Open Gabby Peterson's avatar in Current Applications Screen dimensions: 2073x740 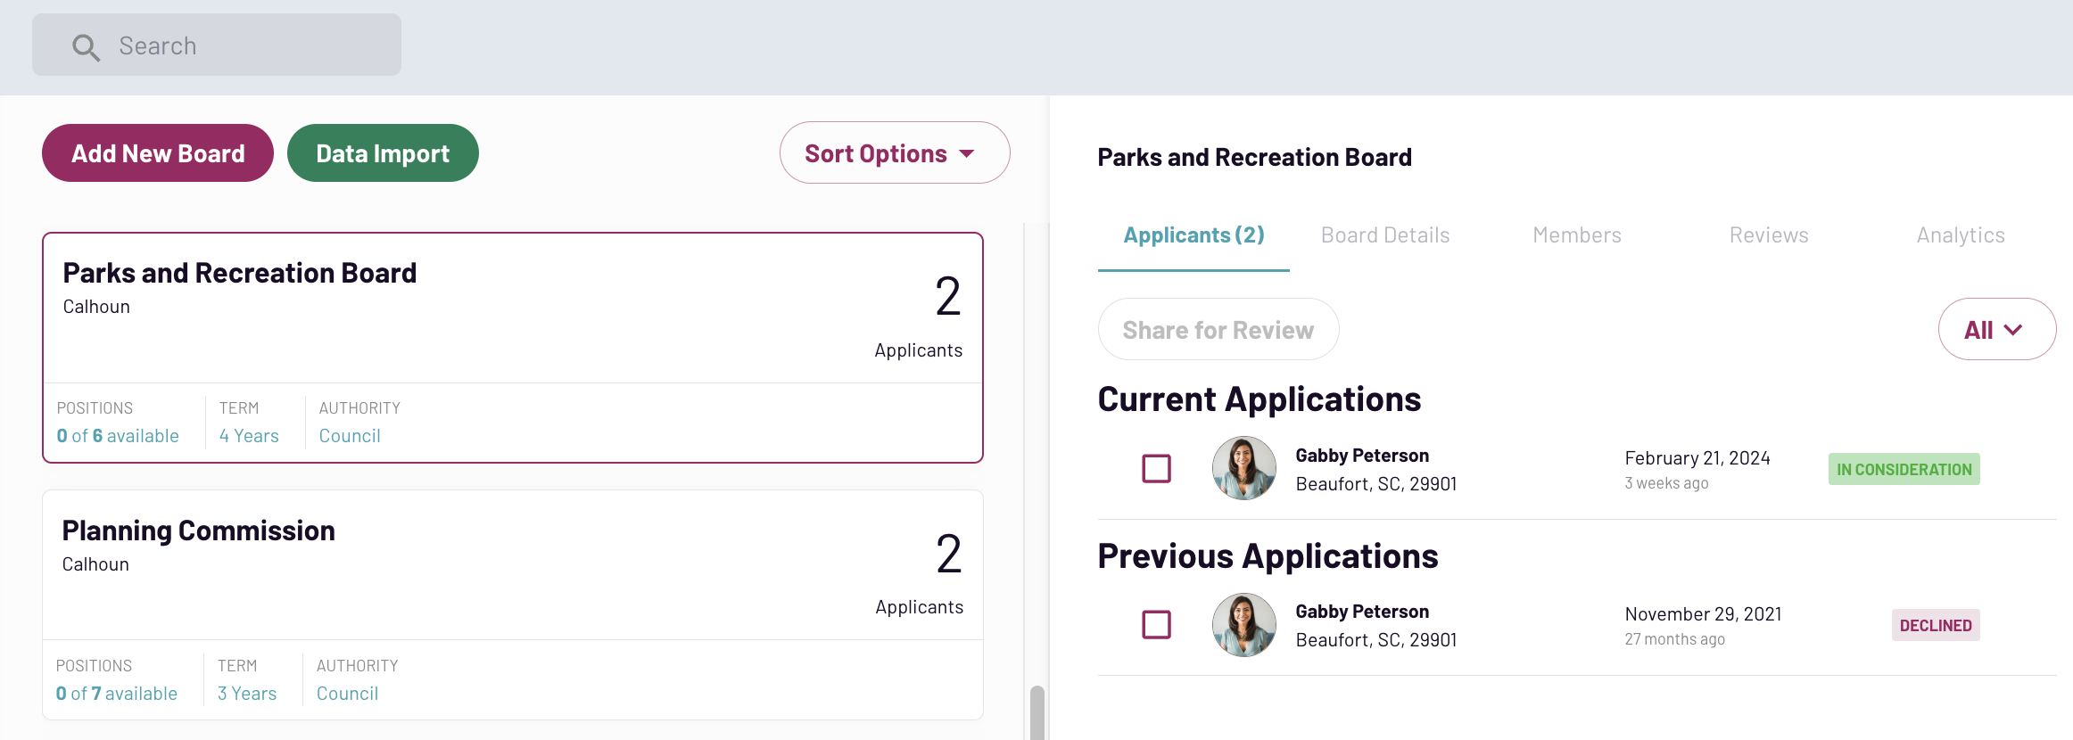coord(1243,468)
